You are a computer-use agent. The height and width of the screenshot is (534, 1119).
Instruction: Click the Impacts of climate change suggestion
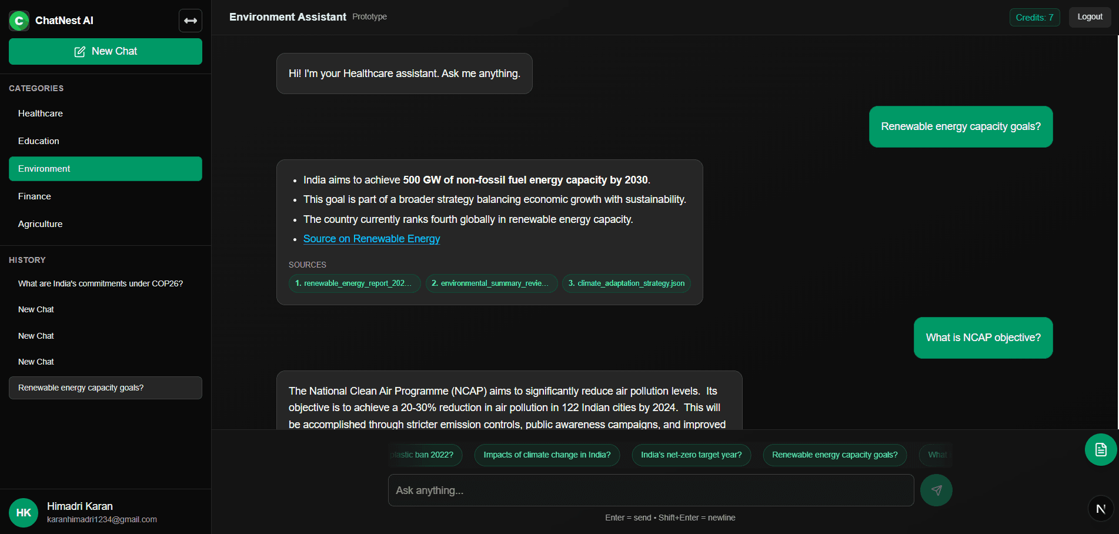click(546, 455)
